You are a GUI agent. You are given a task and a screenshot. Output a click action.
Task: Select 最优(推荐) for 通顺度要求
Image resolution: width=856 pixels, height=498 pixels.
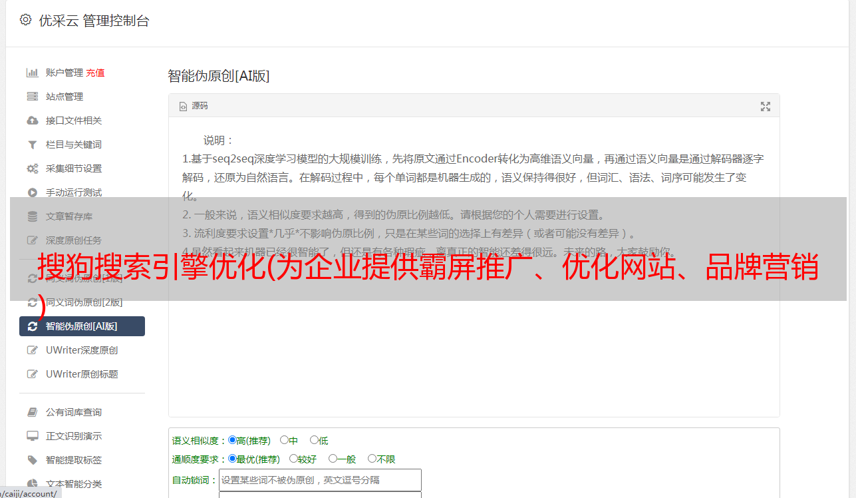click(x=232, y=459)
